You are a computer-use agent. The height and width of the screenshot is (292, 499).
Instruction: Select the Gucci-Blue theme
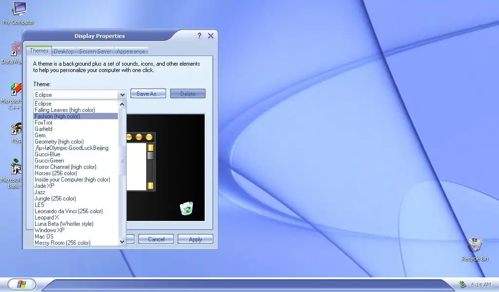click(x=76, y=154)
